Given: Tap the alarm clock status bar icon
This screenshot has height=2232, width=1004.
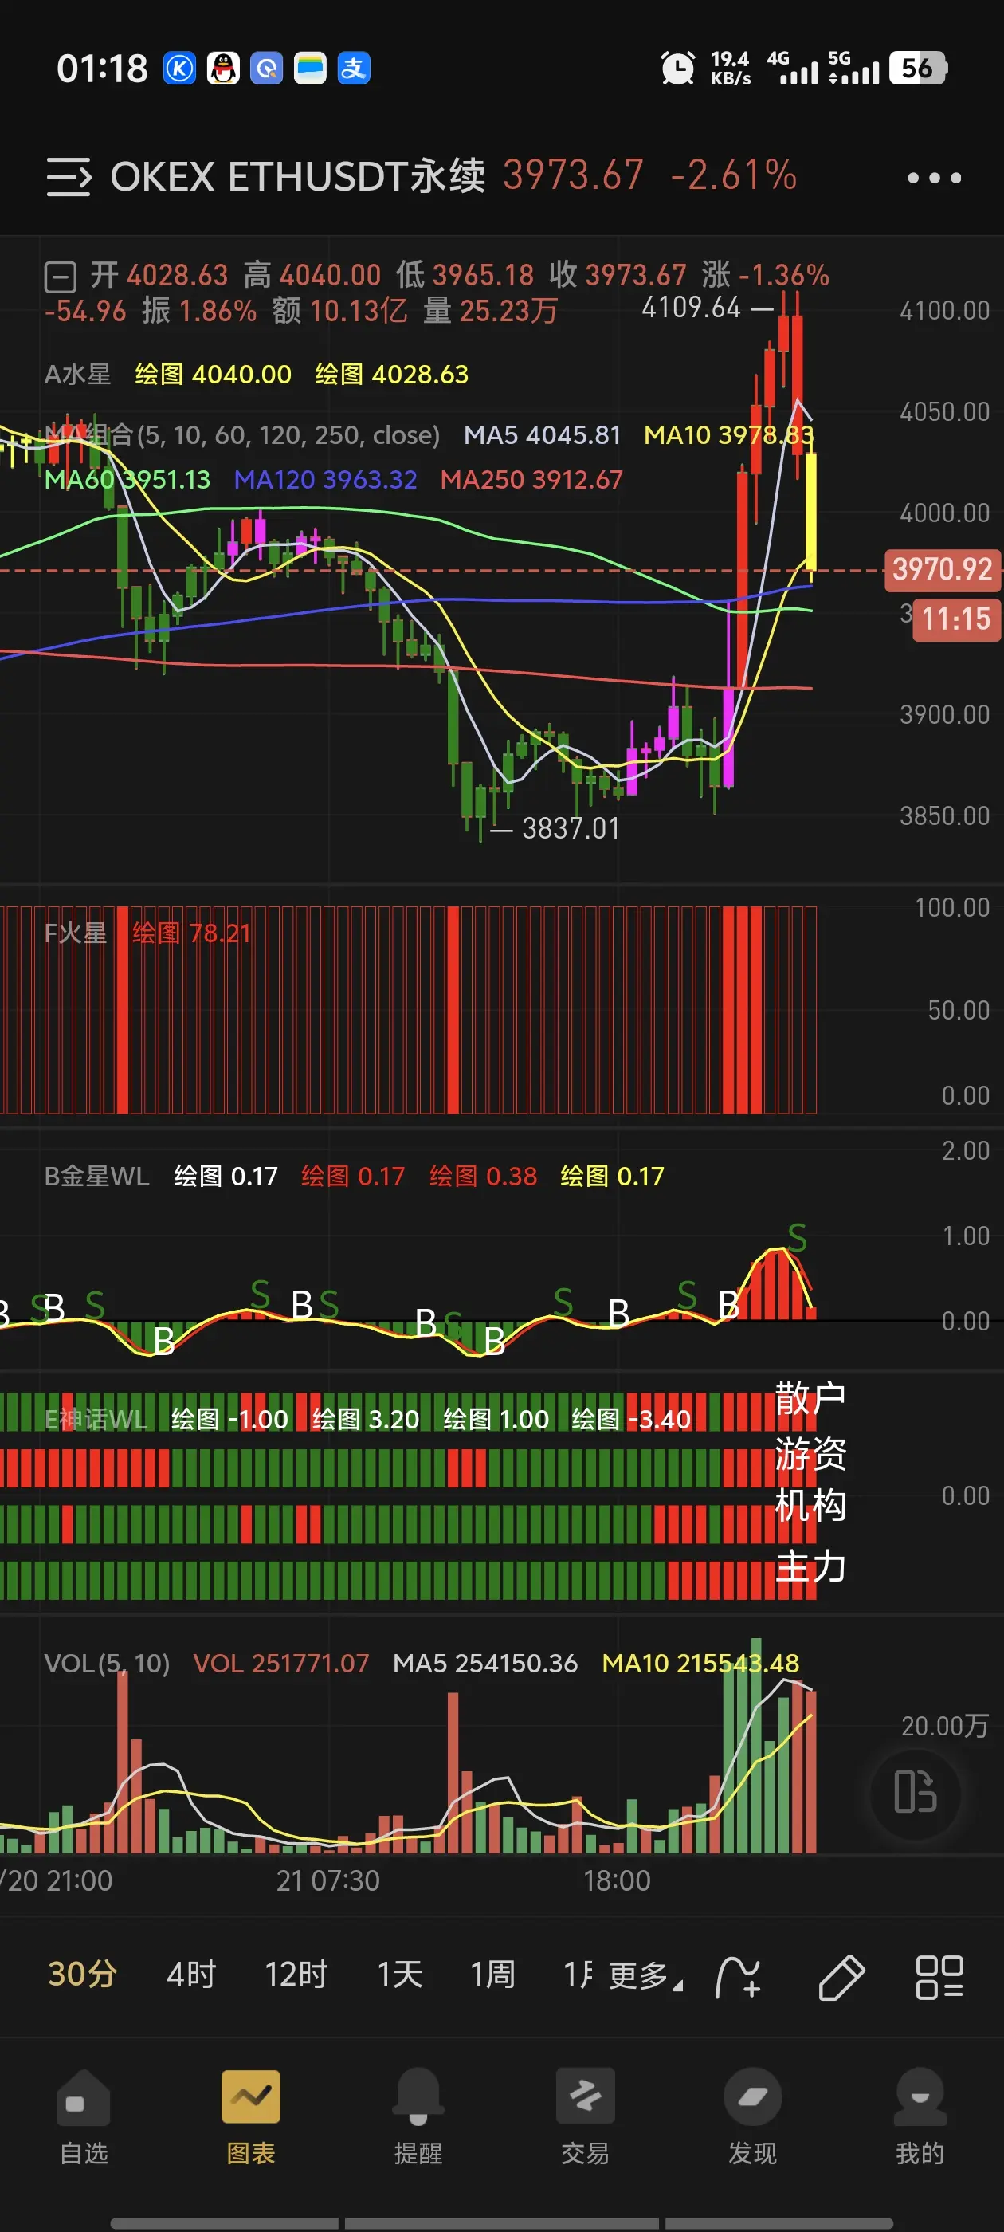Looking at the screenshot, I should (x=677, y=69).
